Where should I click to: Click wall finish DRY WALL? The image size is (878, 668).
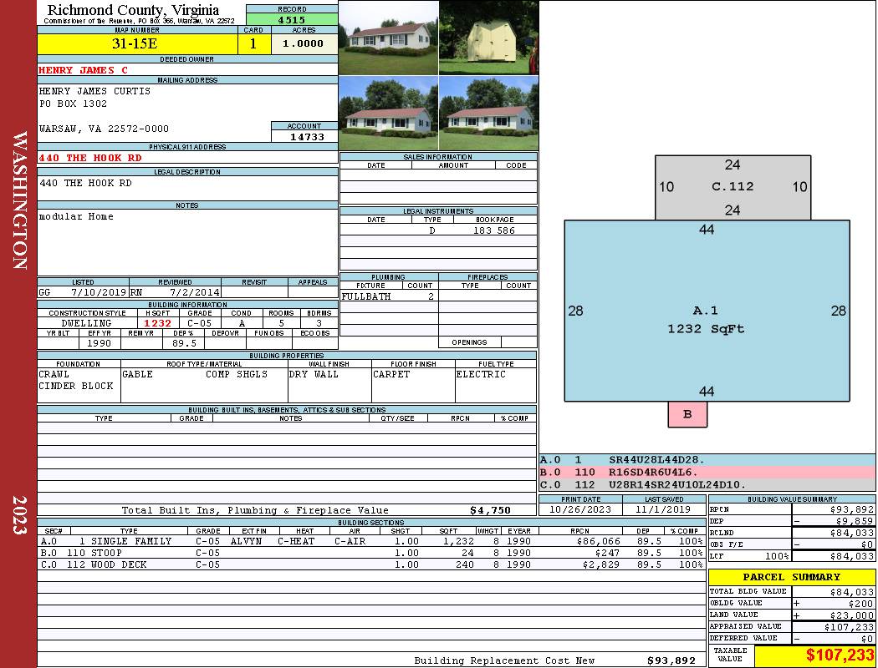click(x=314, y=374)
